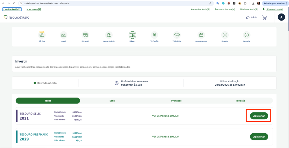Add Tesouro Selic 2031 with Adicionar
289x148 pixels.
pyautogui.click(x=259, y=116)
